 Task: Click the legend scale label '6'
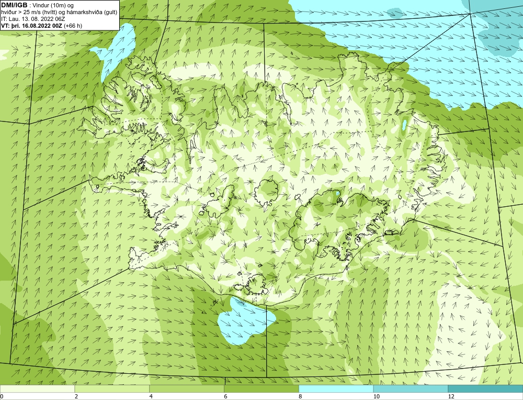coord(226,397)
